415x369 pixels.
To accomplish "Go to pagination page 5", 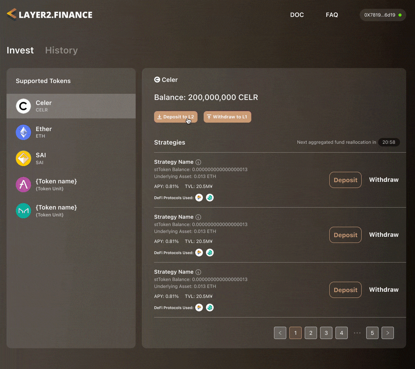I will [x=372, y=333].
